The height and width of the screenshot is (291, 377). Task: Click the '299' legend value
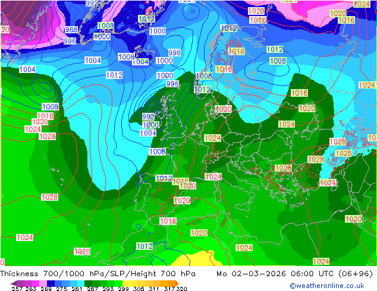coord(123,289)
